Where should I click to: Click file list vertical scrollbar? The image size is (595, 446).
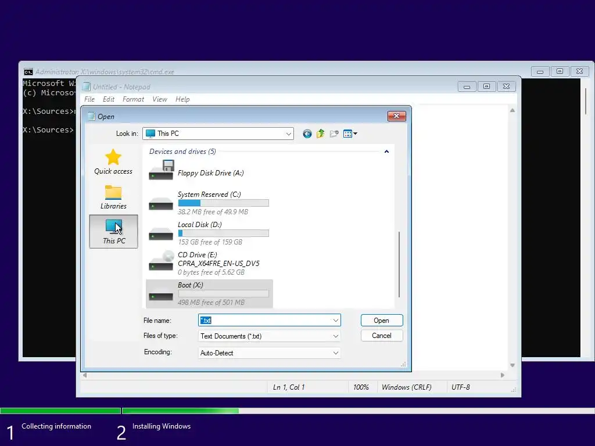(x=399, y=264)
